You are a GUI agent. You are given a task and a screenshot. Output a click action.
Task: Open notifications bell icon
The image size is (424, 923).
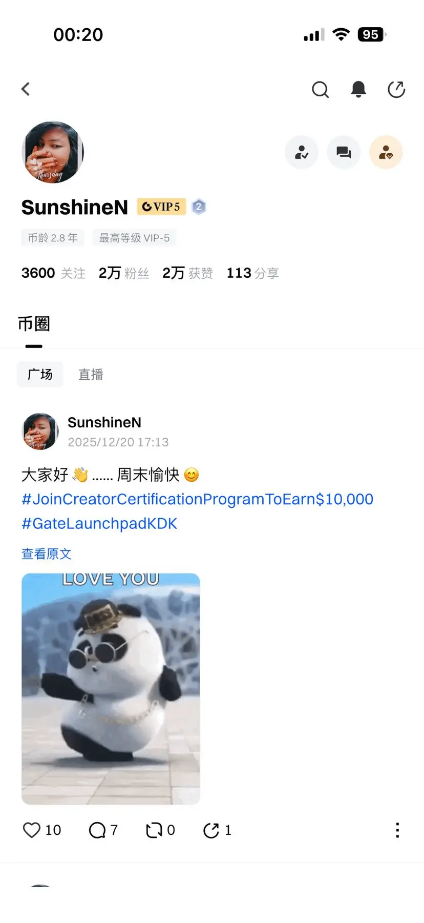click(358, 89)
